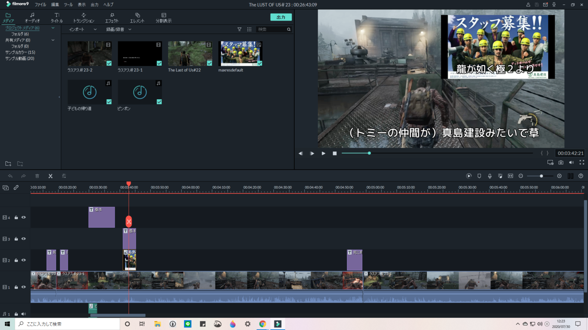
Task: Filter media with the funnel icon
Action: 239,29
